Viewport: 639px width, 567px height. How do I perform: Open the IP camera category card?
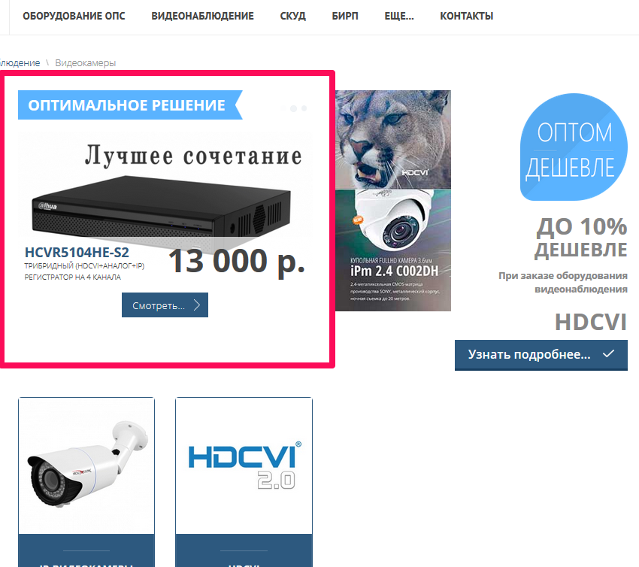[86, 482]
